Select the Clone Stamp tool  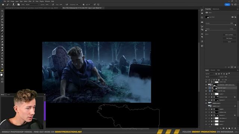[x=2, y=36]
